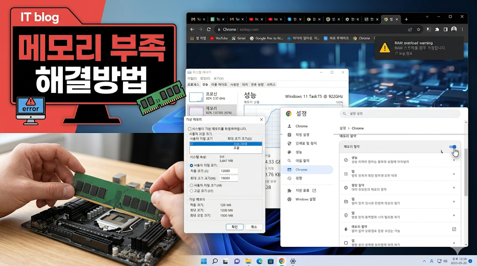Open a new Chrome tab with plus

pyautogui.click(x=406, y=19)
